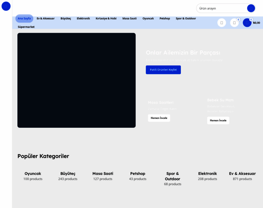Click the 'Patili Ürünleri Keşfet' button
This screenshot has height=208, width=263.
pos(163,70)
